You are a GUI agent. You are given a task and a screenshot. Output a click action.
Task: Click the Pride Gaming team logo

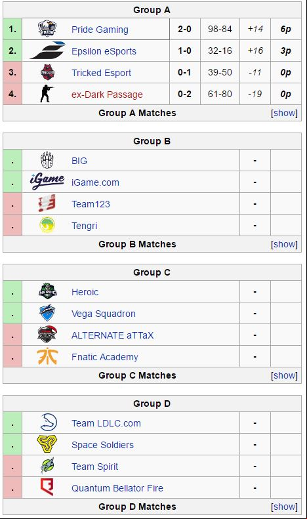coord(47,29)
